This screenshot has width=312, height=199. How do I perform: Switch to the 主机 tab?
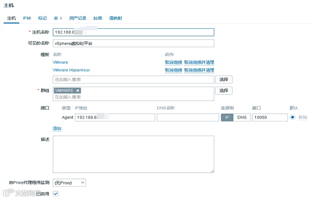[x=11, y=18]
